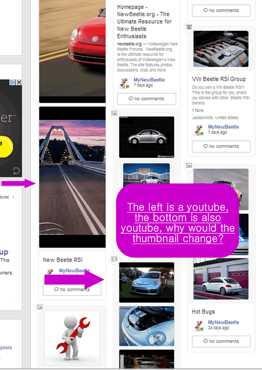Open no comments button under VW Beetle RSI Group

[221, 147]
